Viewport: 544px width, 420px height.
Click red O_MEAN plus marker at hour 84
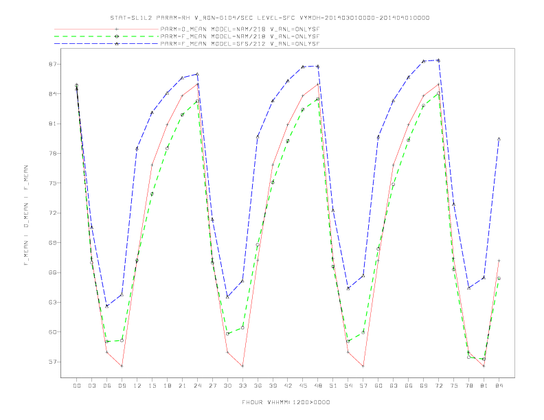pos(499,260)
